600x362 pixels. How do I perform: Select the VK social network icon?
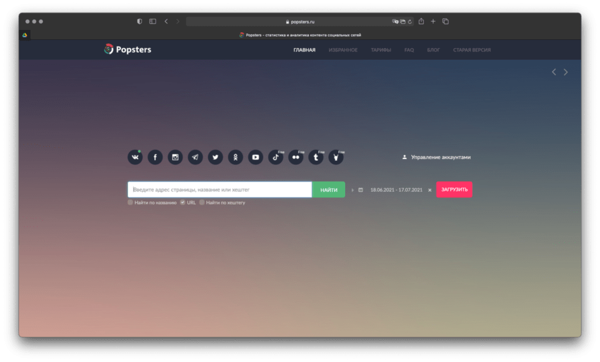135,157
